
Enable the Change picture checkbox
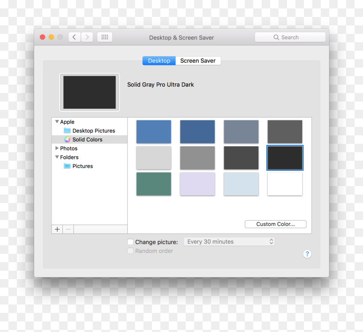[x=130, y=242]
